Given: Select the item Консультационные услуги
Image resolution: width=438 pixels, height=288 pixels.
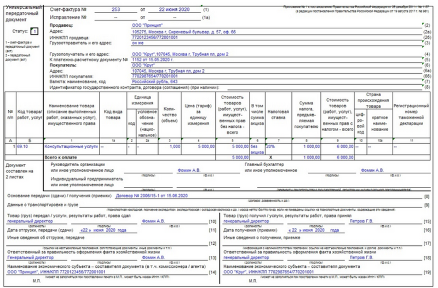Looking at the screenshot, I should click(x=71, y=146).
